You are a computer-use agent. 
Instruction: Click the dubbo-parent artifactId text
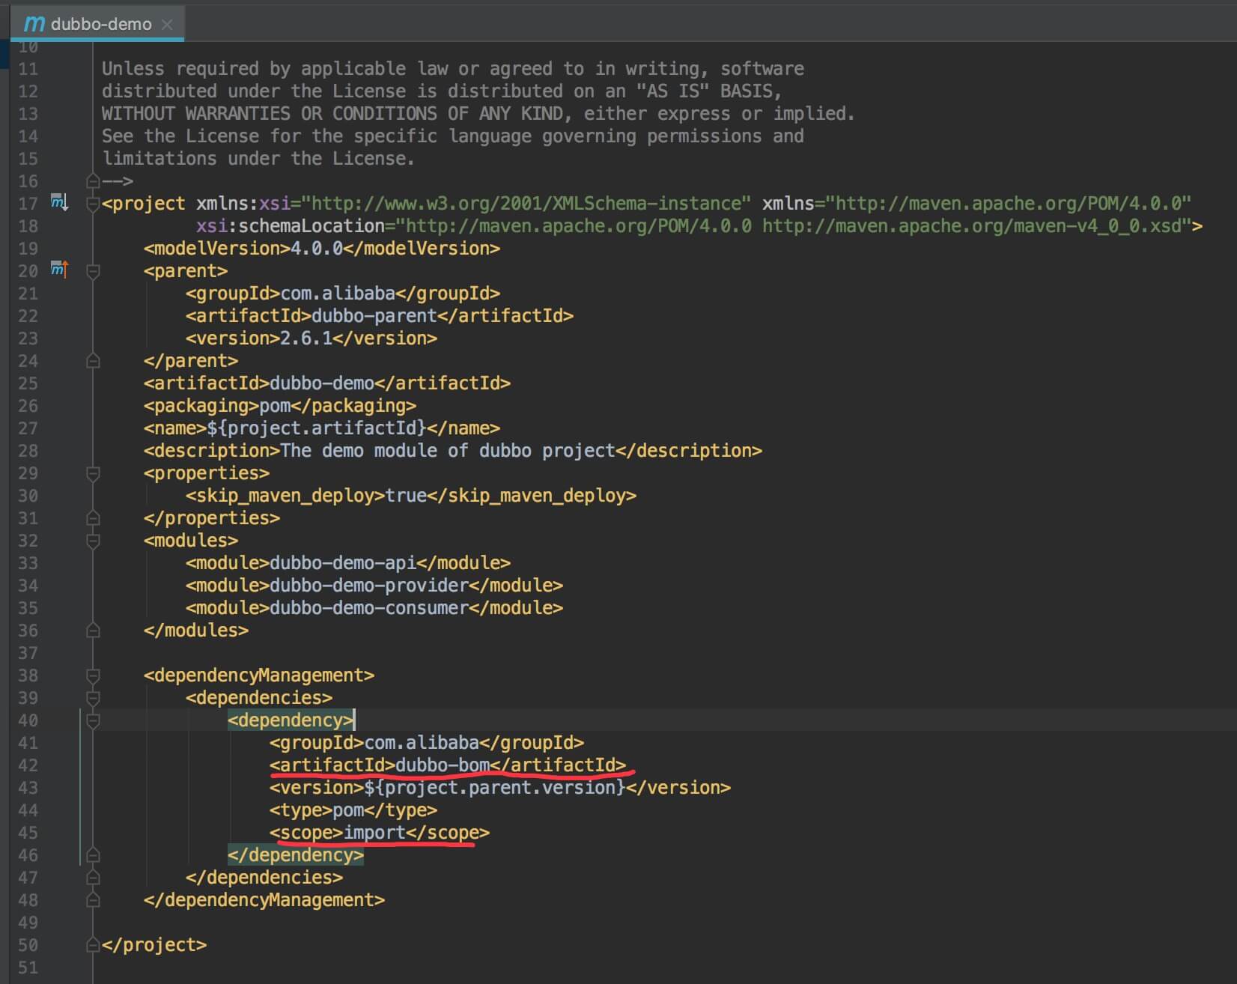[374, 316]
